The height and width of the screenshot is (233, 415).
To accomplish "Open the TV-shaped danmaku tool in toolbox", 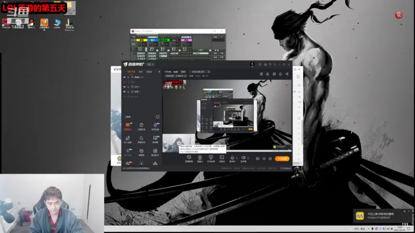I will [141, 152].
